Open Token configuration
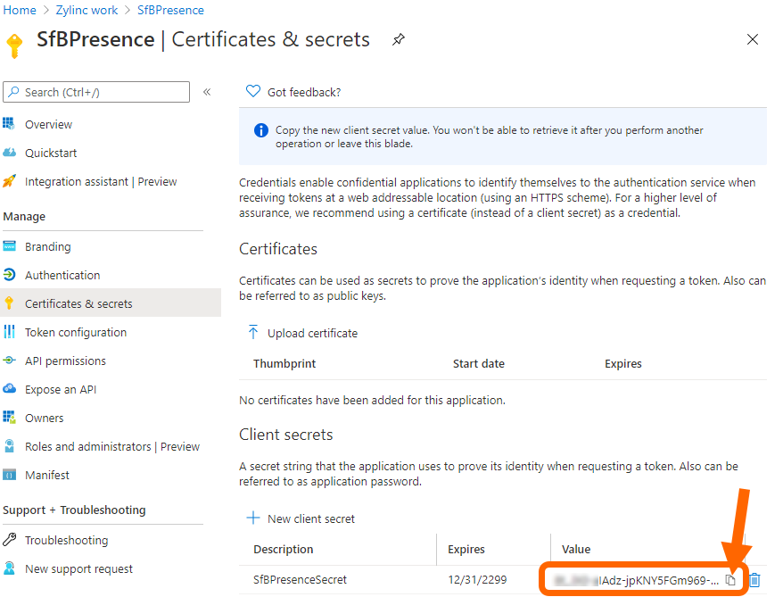Image resolution: width=783 pixels, height=597 pixels. click(76, 332)
